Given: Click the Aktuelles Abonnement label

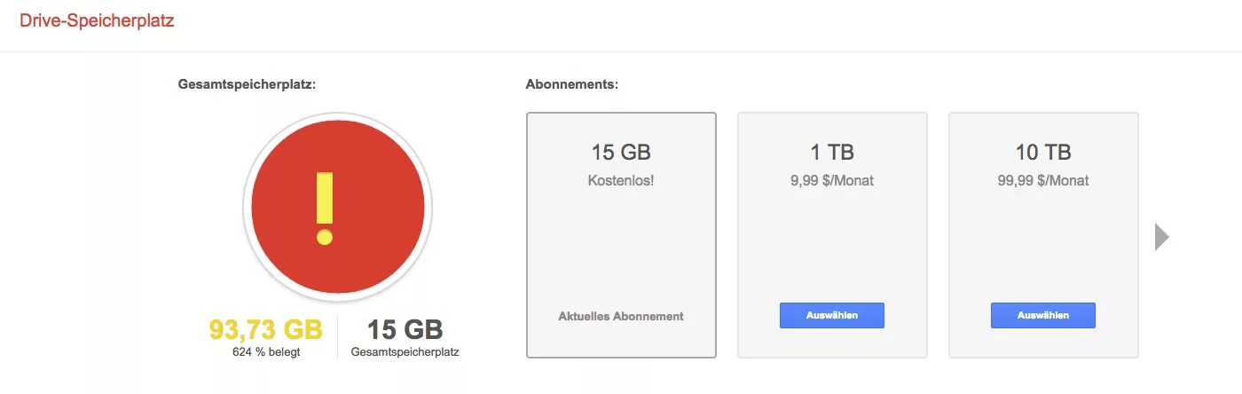Looking at the screenshot, I should coord(621,316).
